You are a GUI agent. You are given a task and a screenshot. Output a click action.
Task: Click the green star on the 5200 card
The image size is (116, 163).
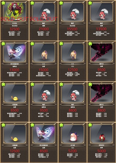tap(61, 125)
